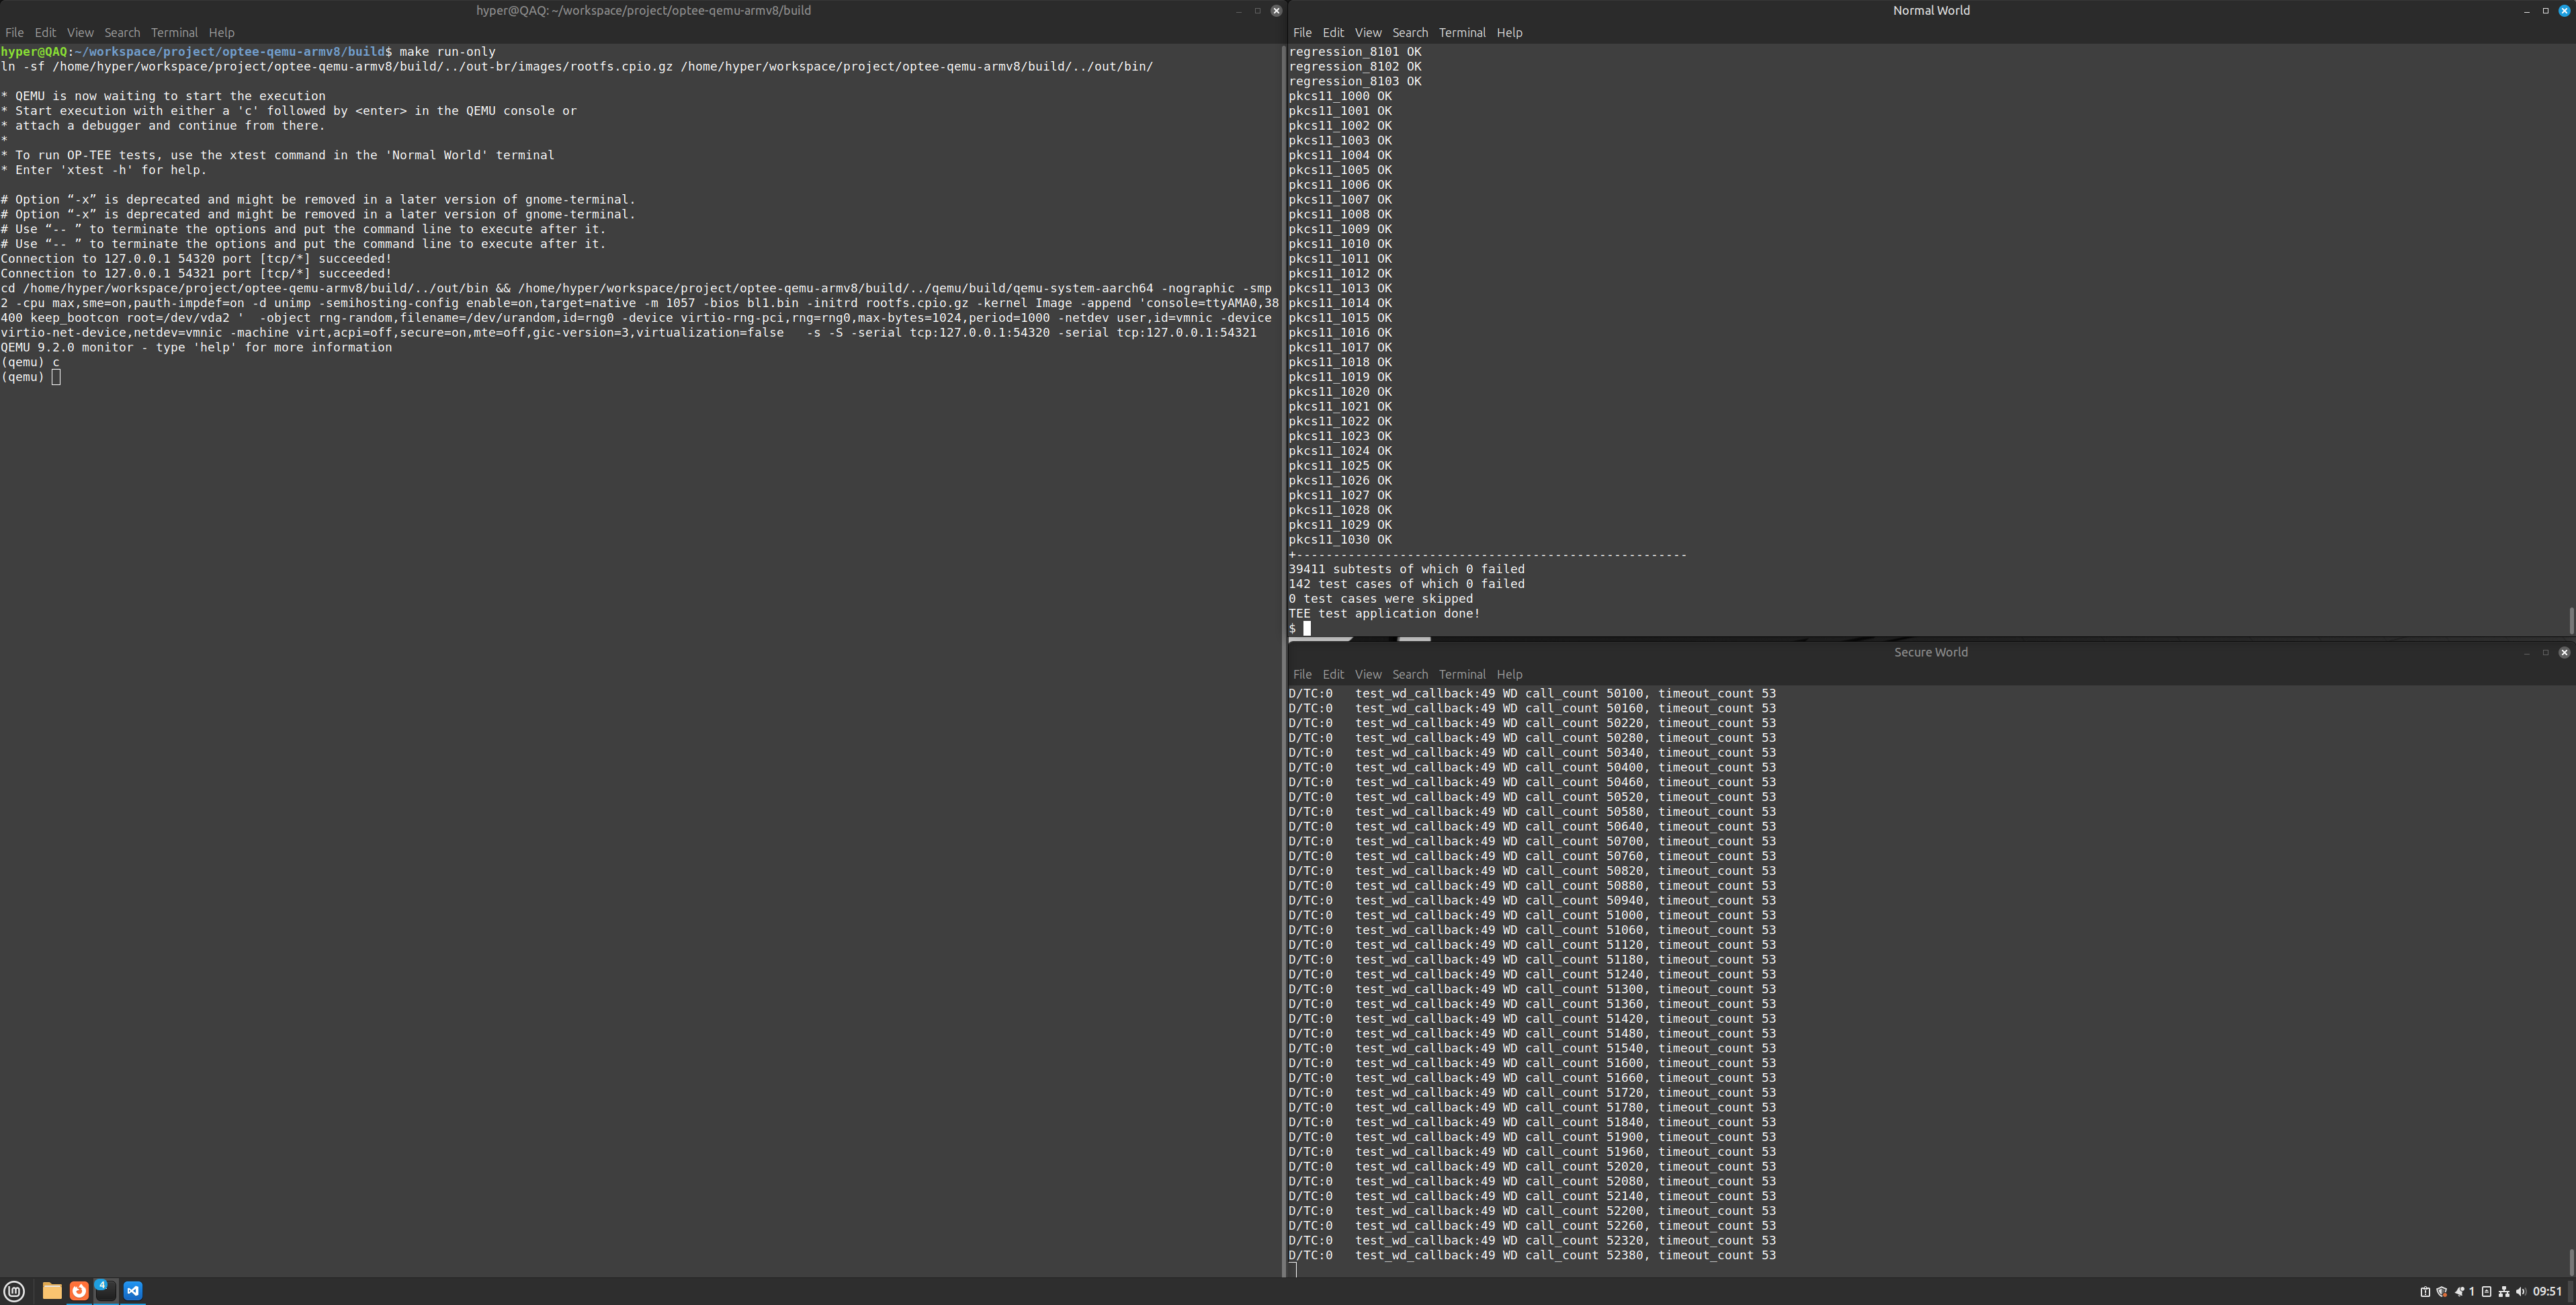This screenshot has height=1305, width=2576.
Task: Launch Firefox from the taskbar
Action: [x=79, y=1291]
